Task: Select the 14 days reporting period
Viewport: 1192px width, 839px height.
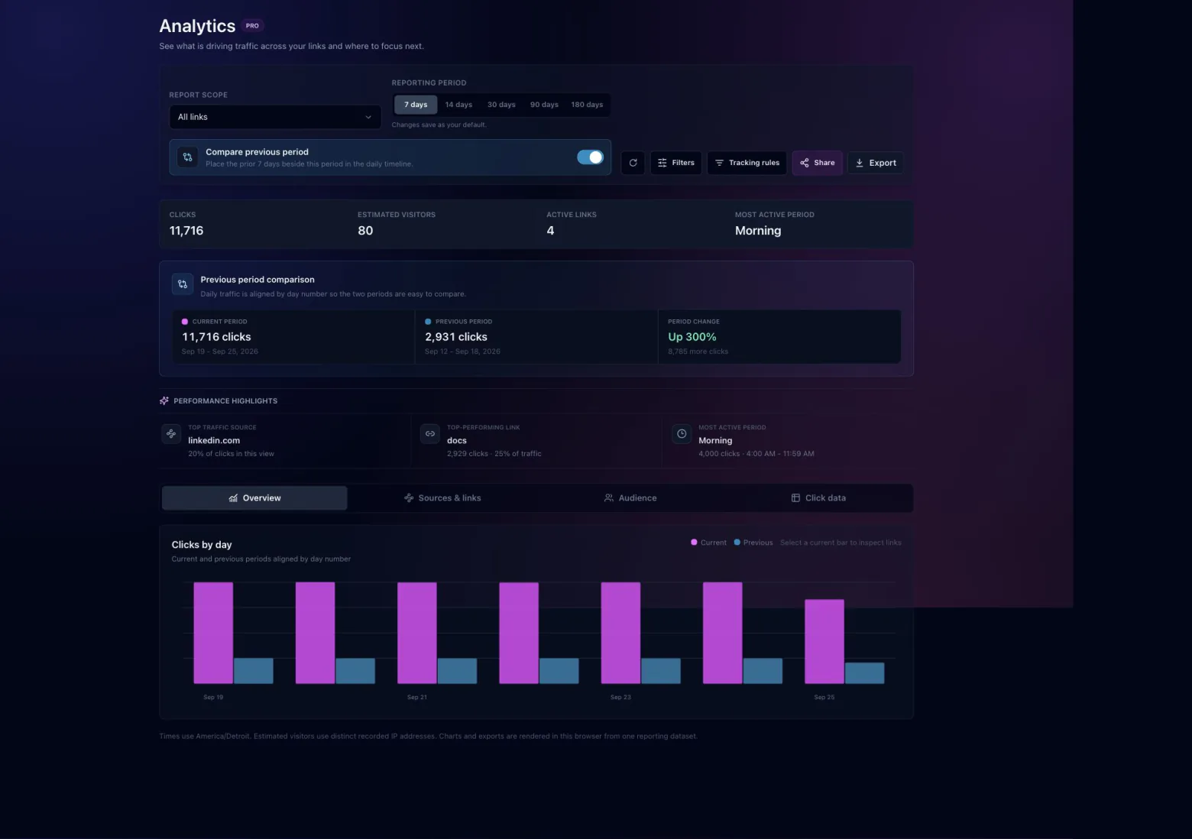Action: coord(458,105)
